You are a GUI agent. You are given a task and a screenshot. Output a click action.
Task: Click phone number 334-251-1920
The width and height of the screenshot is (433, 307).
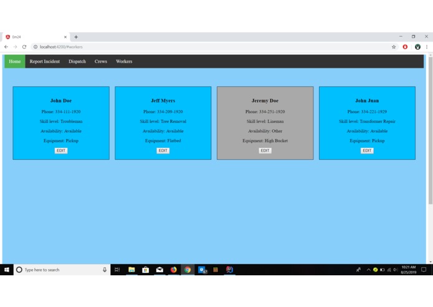(272, 112)
